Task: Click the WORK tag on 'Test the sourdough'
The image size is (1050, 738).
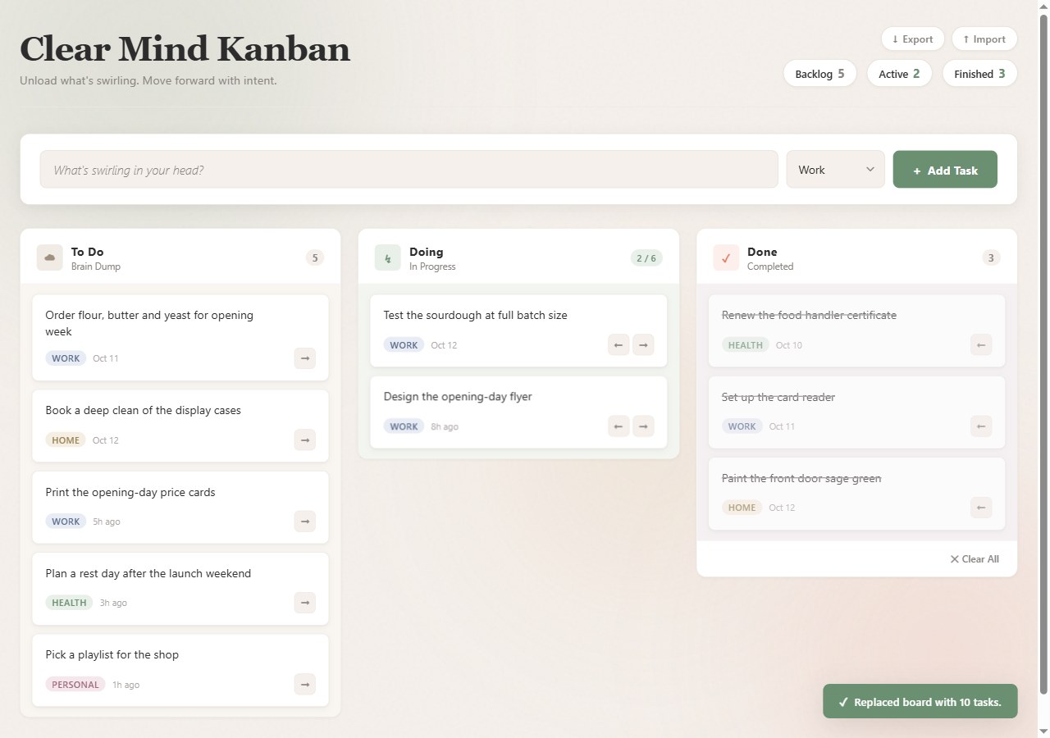Action: tap(404, 345)
